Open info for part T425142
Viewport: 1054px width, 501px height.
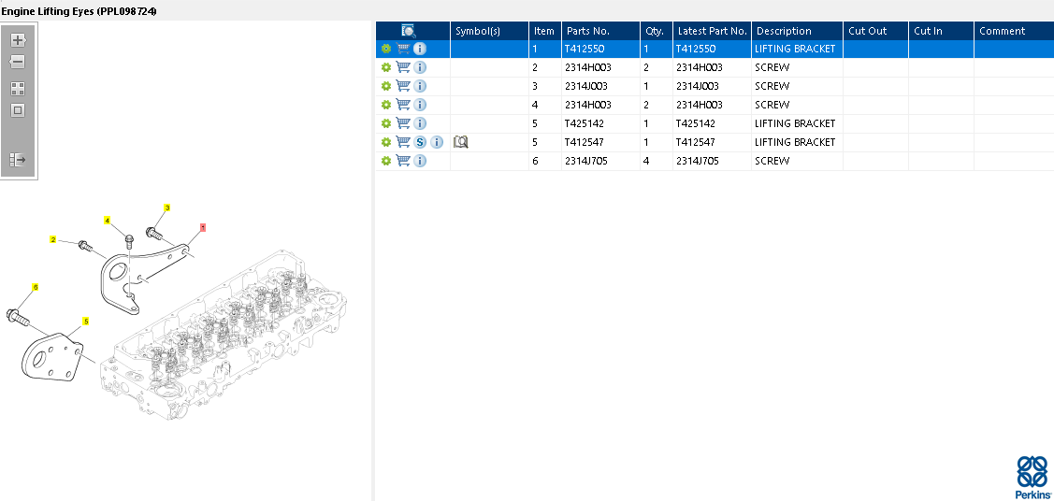click(420, 123)
